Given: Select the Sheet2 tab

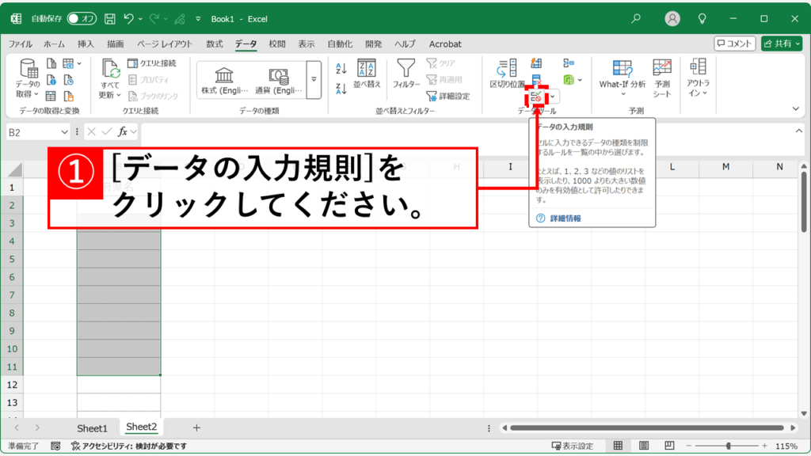Looking at the screenshot, I should coord(141,427).
